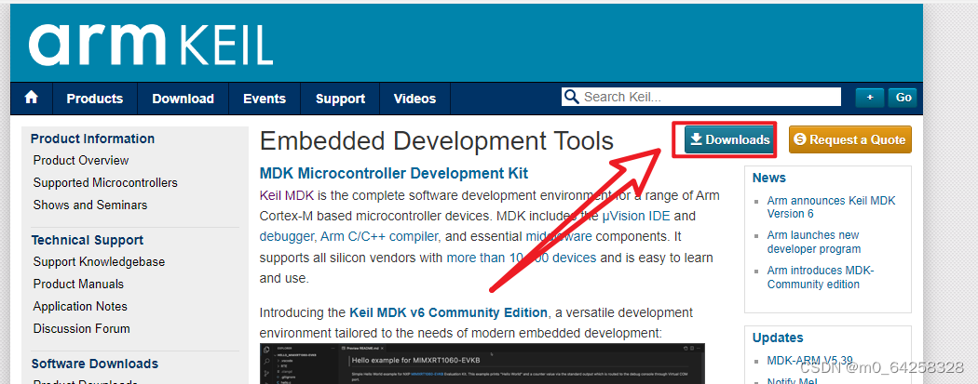Image resolution: width=978 pixels, height=384 pixels.
Task: Open Product Overview link
Action: 81,161
